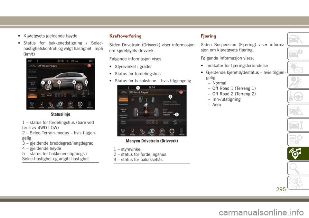
Task: Tap Phone icon in the Statuslinje screen
Action: [x=90, y=105]
